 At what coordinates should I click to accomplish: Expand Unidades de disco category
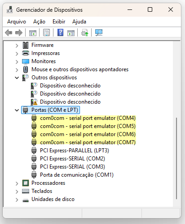coord(17,200)
